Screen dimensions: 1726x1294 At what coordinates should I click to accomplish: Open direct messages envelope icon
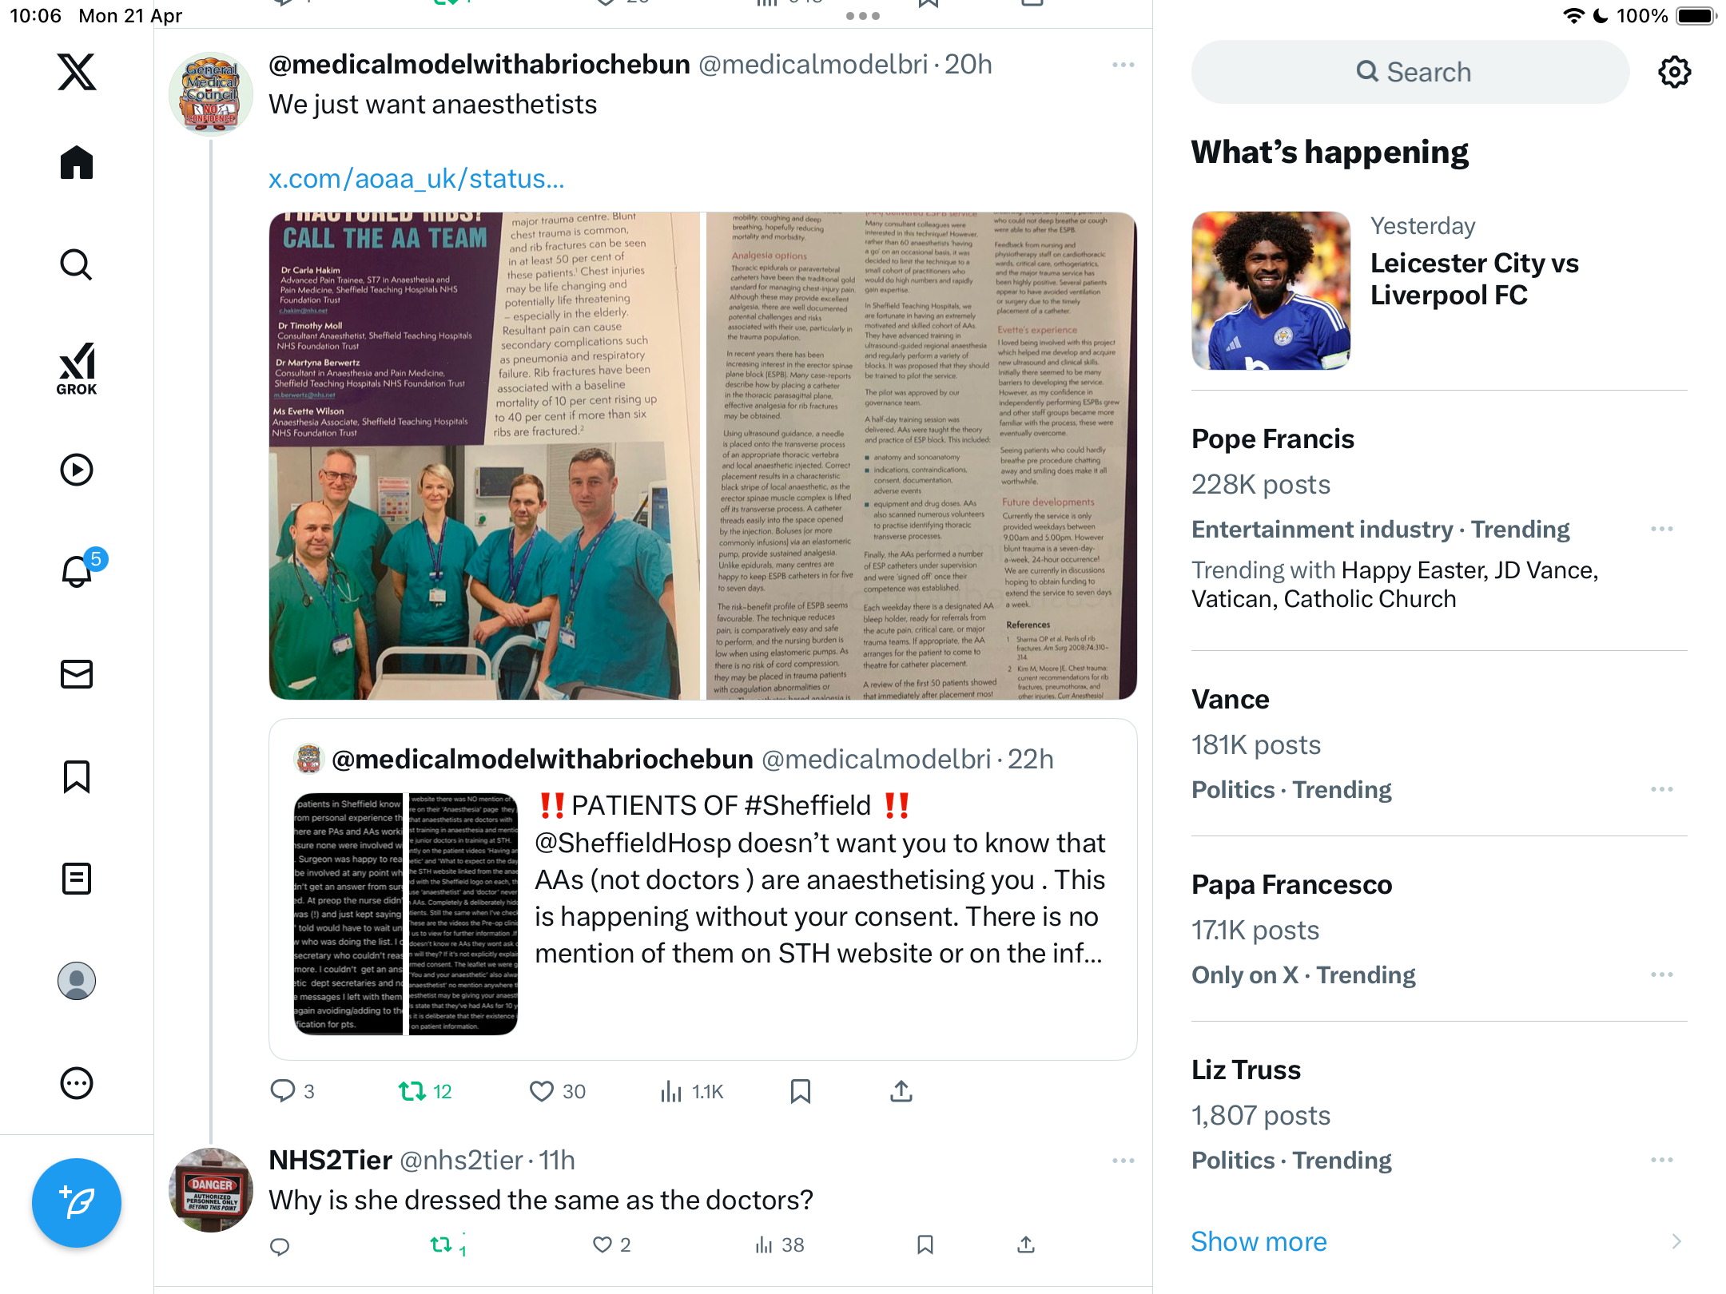(x=77, y=674)
